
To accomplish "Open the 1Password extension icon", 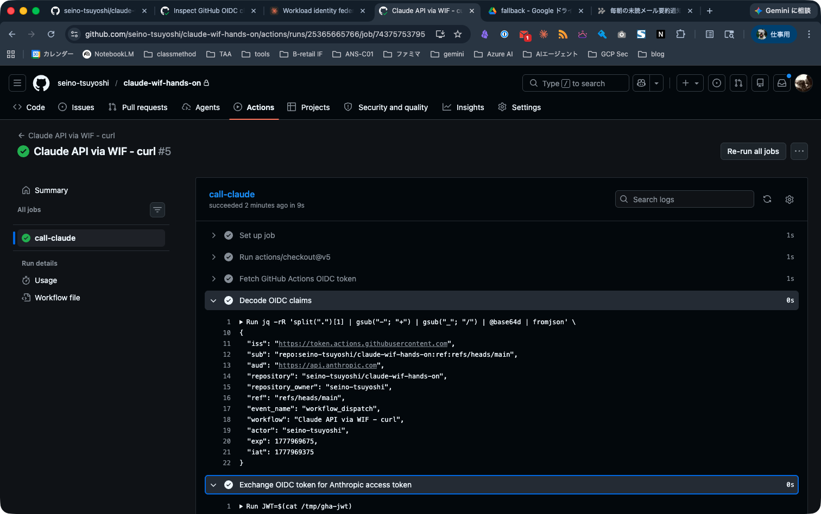I will [504, 34].
